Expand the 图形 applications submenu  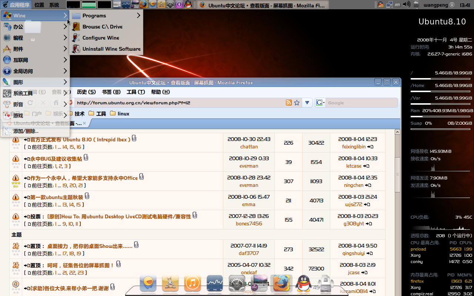35,82
